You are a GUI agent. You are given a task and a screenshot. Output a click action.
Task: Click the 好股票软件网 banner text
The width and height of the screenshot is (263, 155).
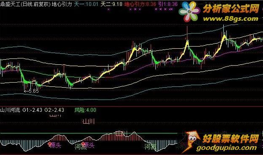(230, 139)
